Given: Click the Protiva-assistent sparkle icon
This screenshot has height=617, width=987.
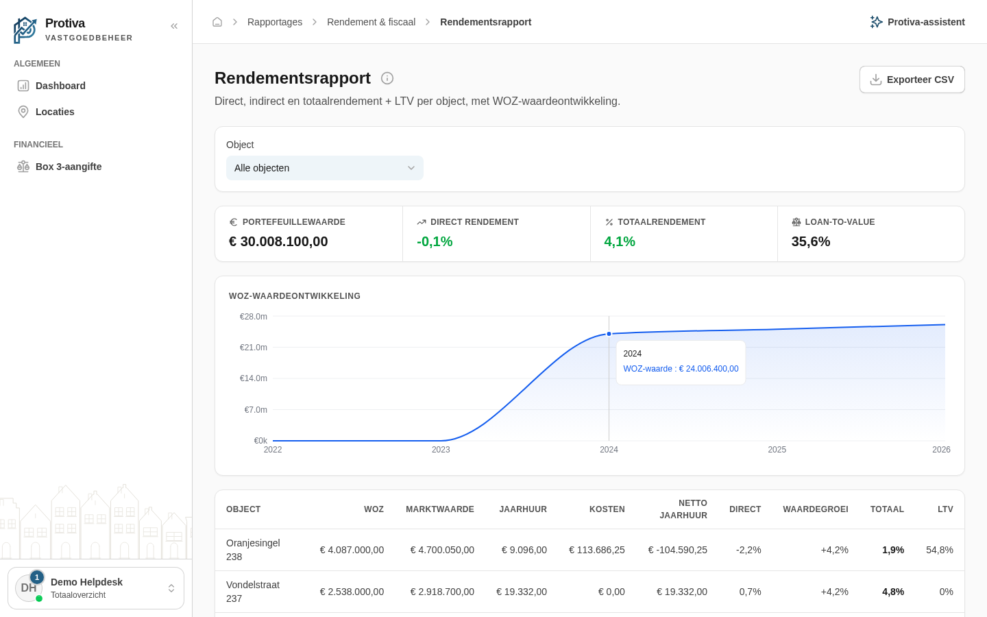Looking at the screenshot, I should [876, 22].
